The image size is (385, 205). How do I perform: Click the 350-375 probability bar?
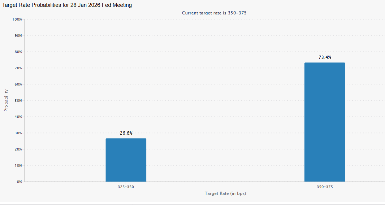pyautogui.click(x=324, y=122)
